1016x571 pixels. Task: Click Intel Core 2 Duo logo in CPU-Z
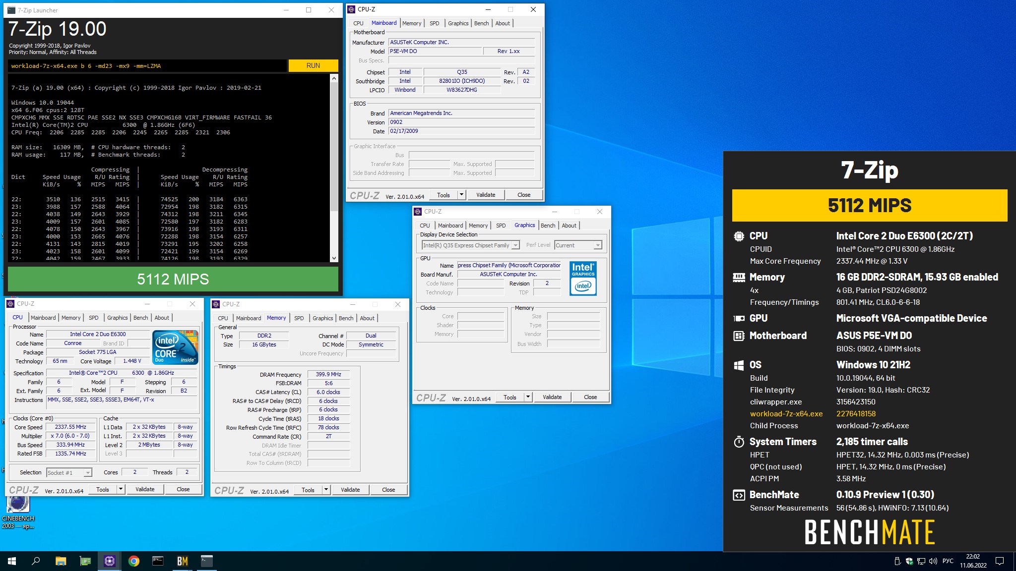tap(176, 347)
